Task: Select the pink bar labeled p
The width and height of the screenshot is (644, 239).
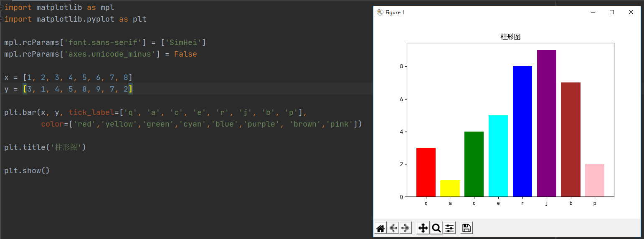Action: coord(595,180)
